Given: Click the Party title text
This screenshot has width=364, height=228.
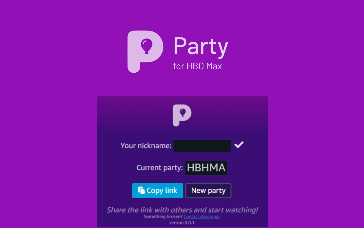Looking at the screenshot, I should tap(200, 46).
